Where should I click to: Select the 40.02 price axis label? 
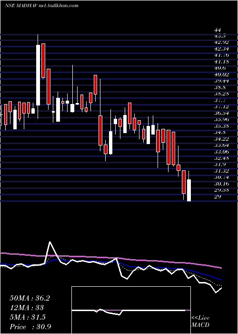pyautogui.click(x=221, y=74)
